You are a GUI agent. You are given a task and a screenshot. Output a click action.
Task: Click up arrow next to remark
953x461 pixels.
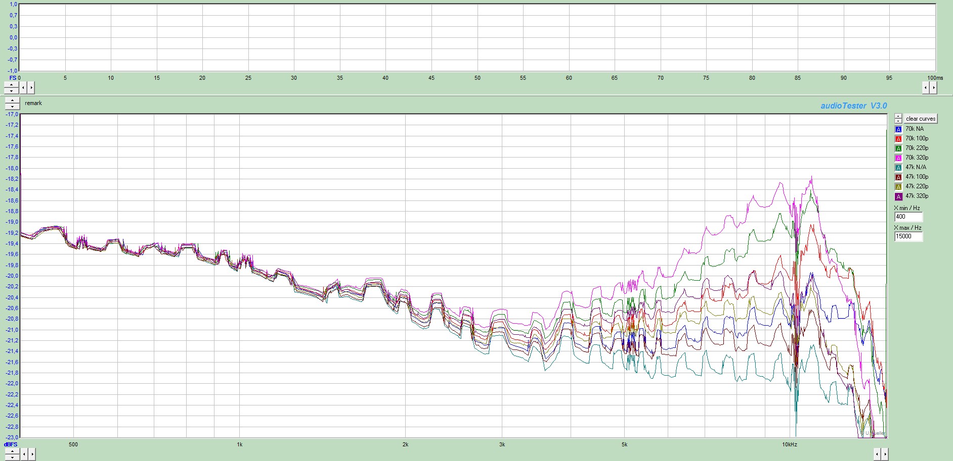click(12, 100)
